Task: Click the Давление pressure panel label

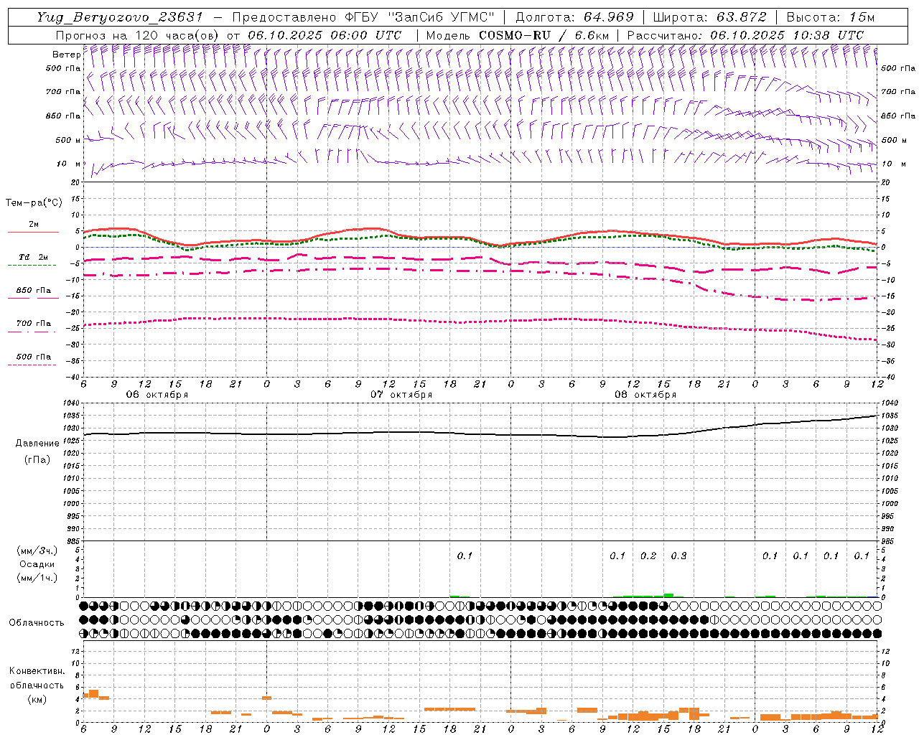Action: 37,444
